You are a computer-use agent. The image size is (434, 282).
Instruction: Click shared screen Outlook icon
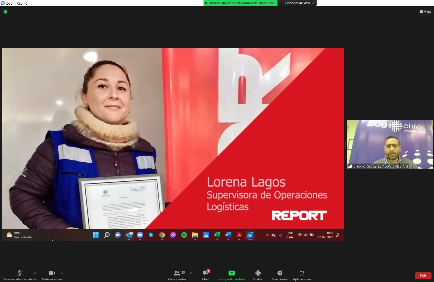point(129,235)
